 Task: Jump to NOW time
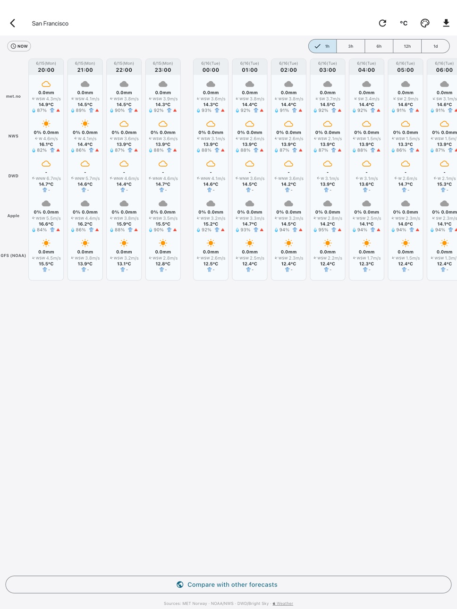tap(19, 46)
